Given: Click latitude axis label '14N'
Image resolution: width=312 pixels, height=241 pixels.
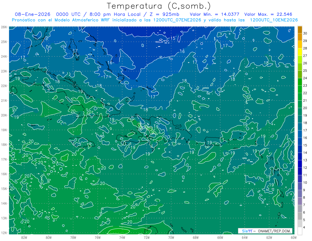Looking at the screenshot, I should (x=4, y=203).
